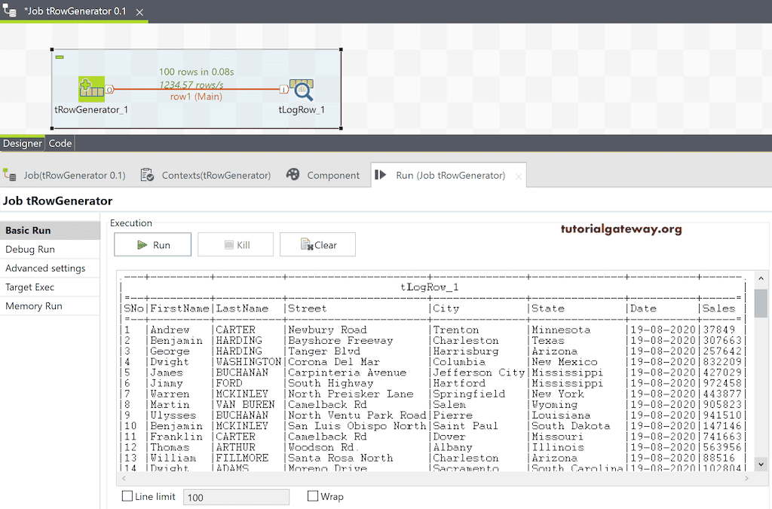
Task: Click console horizontal scroll left arrow
Action: coord(124,478)
